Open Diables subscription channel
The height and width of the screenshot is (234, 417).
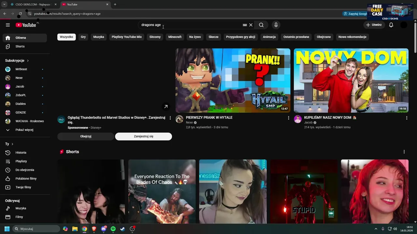(x=25, y=104)
